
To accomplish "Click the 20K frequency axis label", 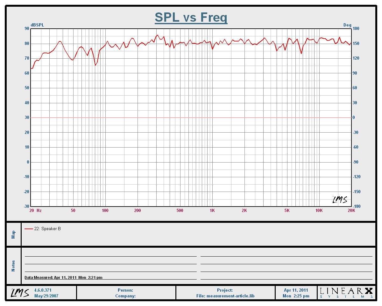I will 351,210.
